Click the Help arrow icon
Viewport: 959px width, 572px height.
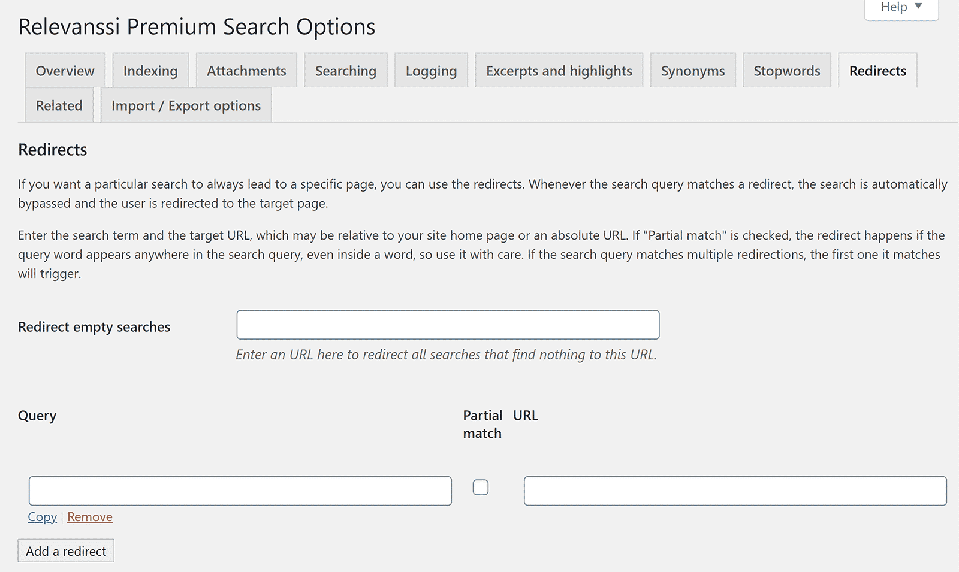918,7
